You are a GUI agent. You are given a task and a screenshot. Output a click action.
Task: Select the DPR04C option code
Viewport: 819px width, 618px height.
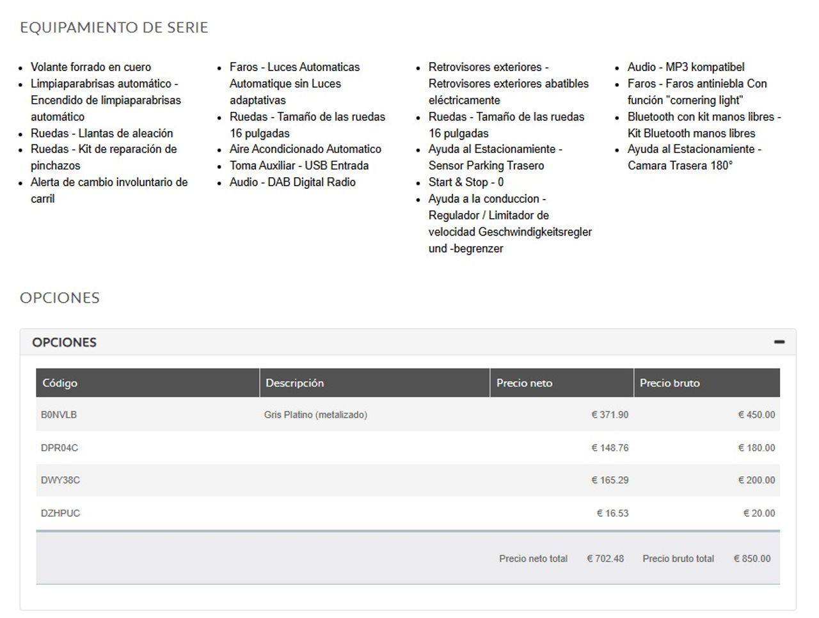point(60,448)
